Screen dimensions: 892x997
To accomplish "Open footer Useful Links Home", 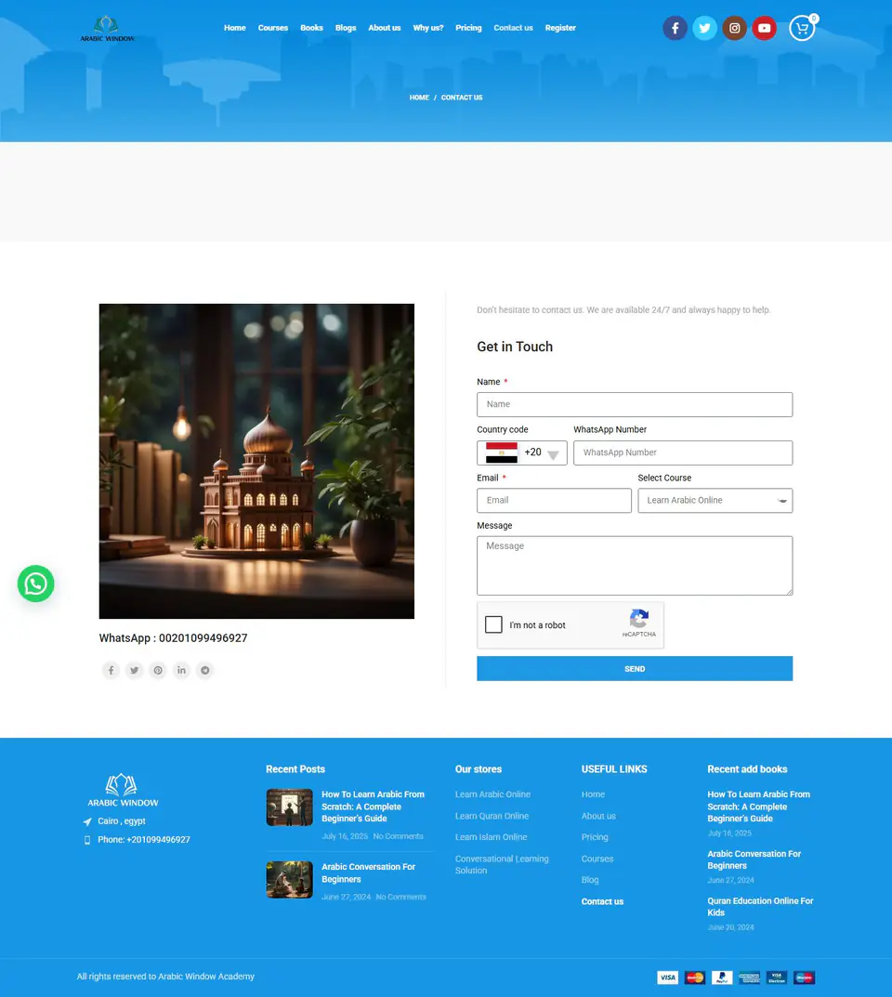I will [593, 794].
